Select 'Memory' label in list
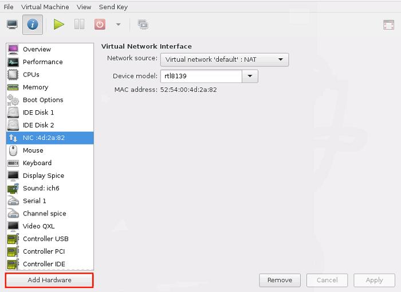This screenshot has height=292, width=401. tap(36, 87)
